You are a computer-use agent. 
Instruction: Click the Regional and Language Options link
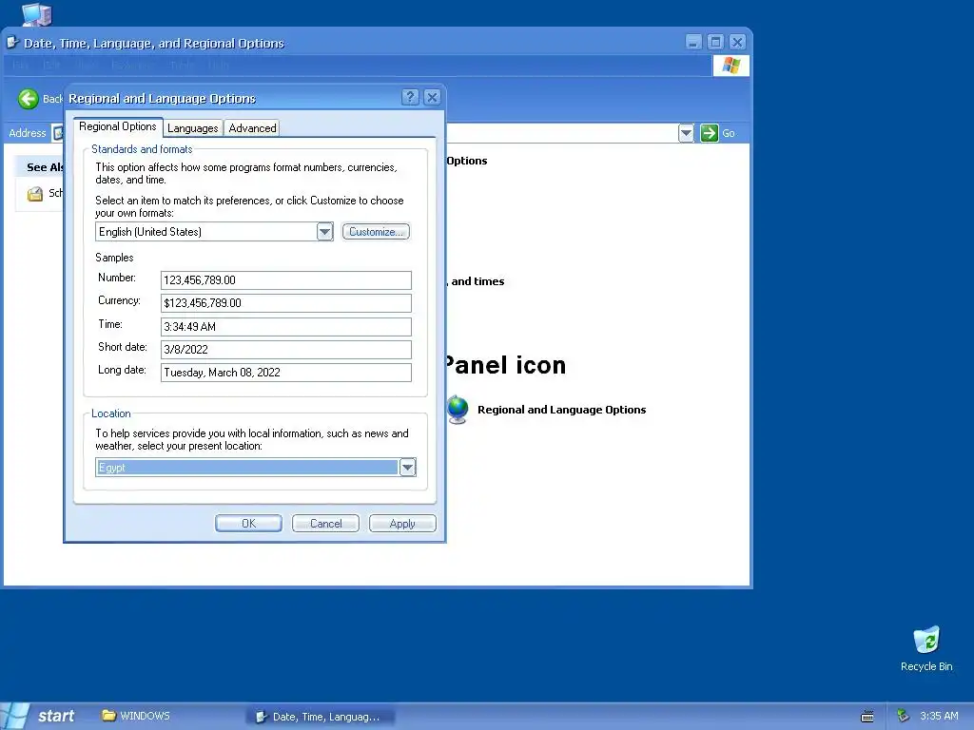[561, 410]
